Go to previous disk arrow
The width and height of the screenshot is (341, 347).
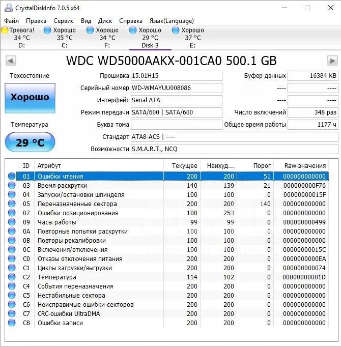[11, 61]
